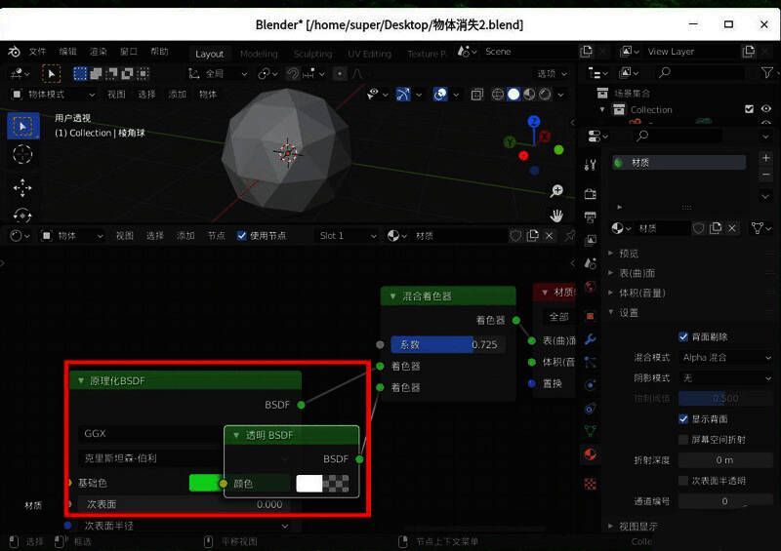Click the snap magnet icon
The height and width of the screenshot is (551, 781).
[x=293, y=74]
